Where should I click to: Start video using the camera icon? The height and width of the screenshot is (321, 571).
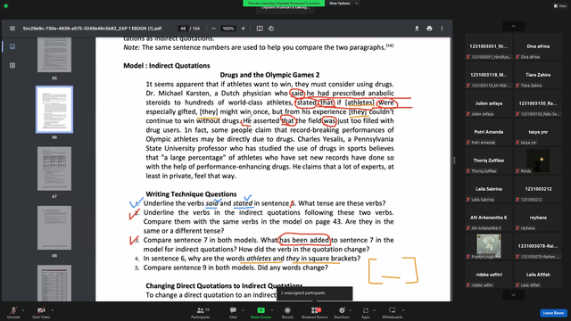coord(41,312)
